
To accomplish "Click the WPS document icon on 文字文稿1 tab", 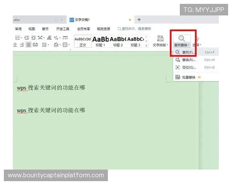I will coord(72,20).
